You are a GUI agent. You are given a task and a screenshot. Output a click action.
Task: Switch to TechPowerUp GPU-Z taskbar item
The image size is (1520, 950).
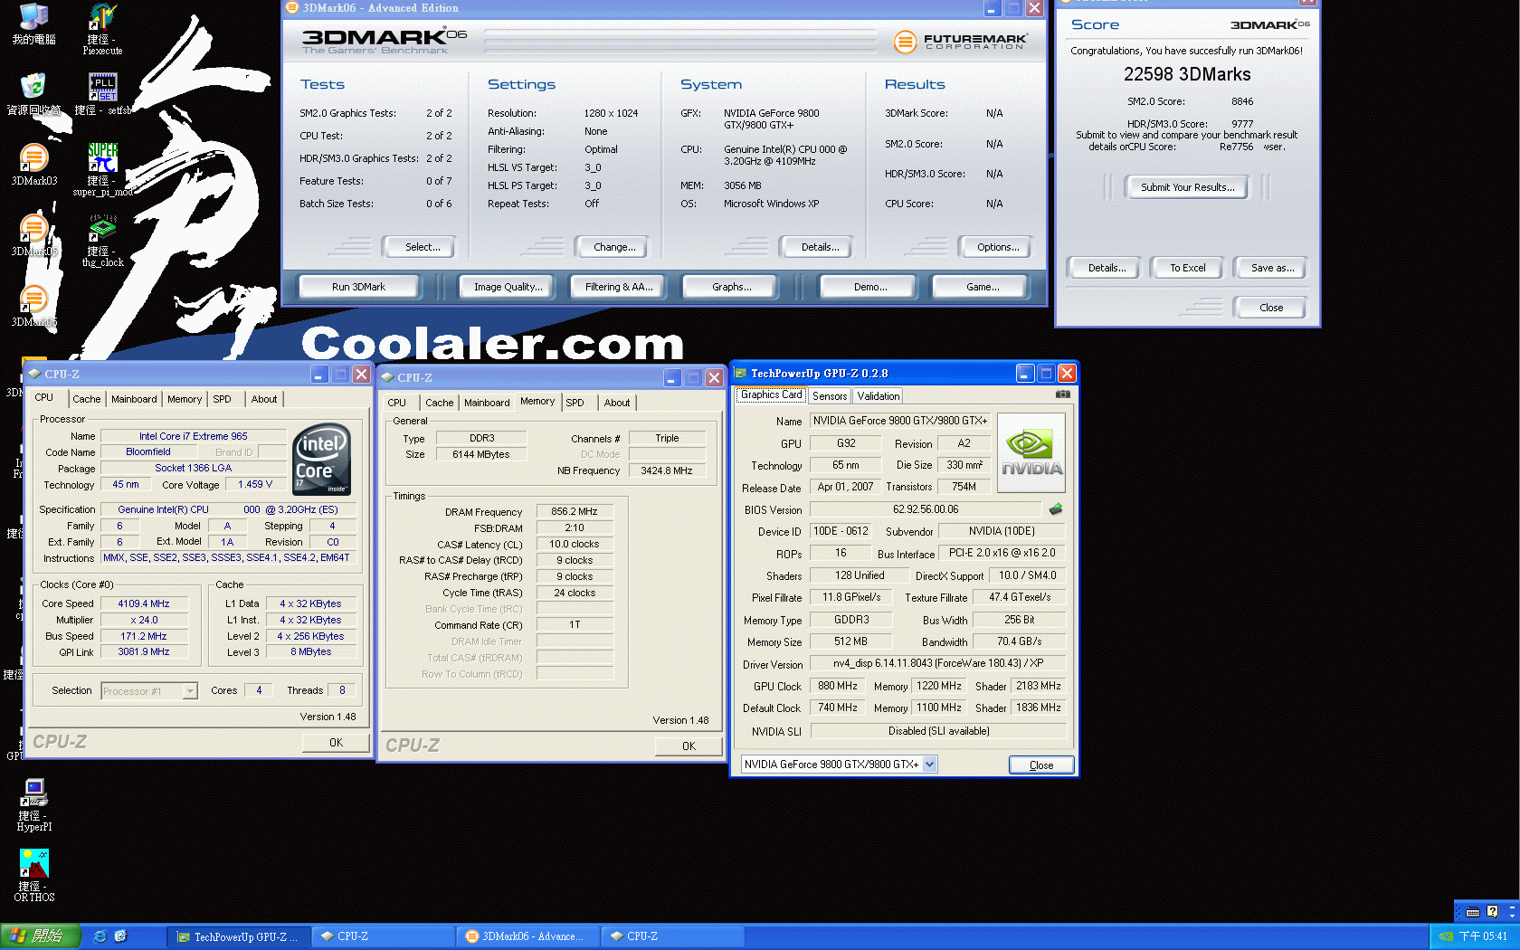[239, 936]
